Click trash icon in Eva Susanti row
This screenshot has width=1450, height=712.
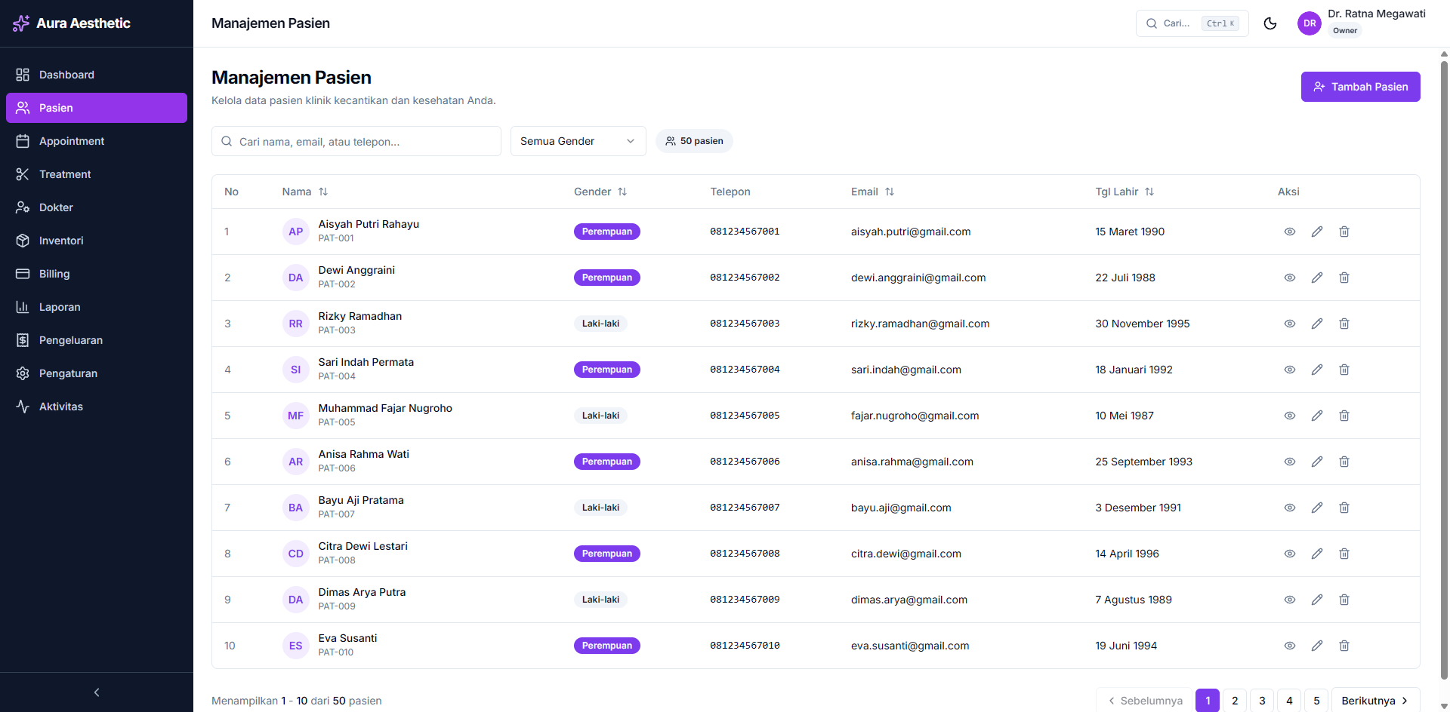click(1344, 646)
